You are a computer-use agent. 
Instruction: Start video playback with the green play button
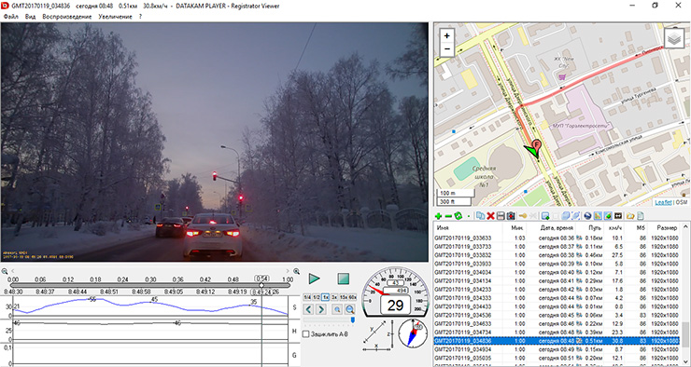314,279
